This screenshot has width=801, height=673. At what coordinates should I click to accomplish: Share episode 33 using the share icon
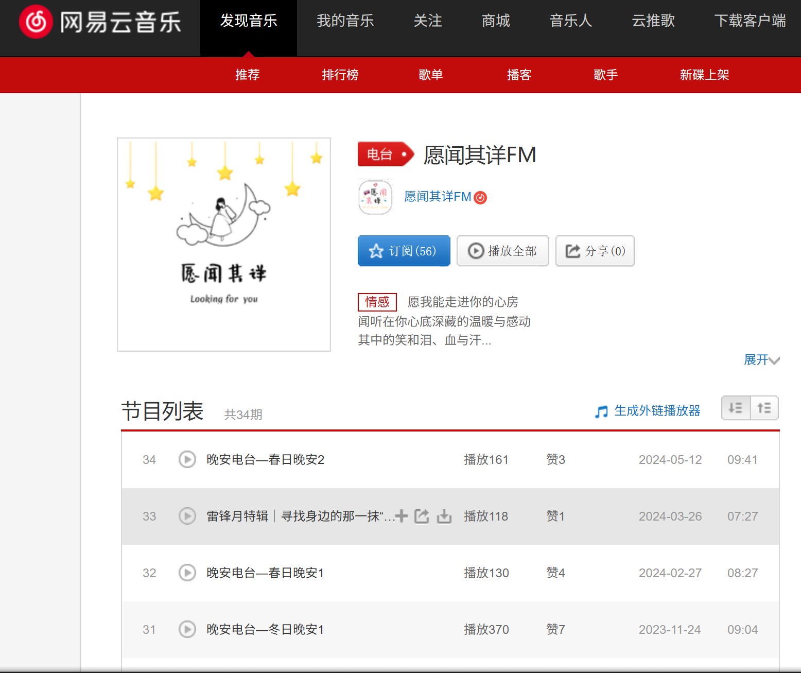click(x=422, y=516)
